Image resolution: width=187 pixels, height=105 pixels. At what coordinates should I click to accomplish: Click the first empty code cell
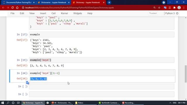[x=102, y=86]
